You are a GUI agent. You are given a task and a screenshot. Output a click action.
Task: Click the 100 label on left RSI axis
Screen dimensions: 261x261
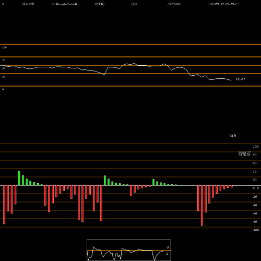4,48
